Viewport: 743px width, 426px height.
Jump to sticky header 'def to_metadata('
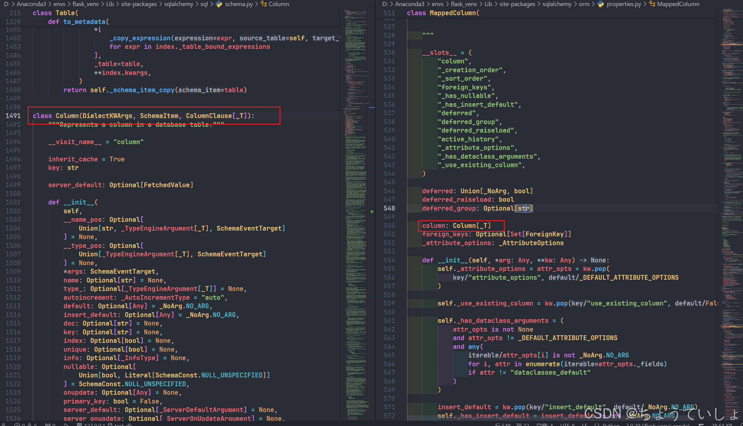tap(78, 22)
